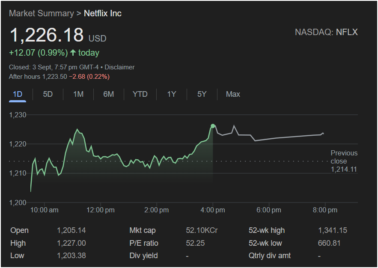Click the 52-wk high label

click(267, 230)
